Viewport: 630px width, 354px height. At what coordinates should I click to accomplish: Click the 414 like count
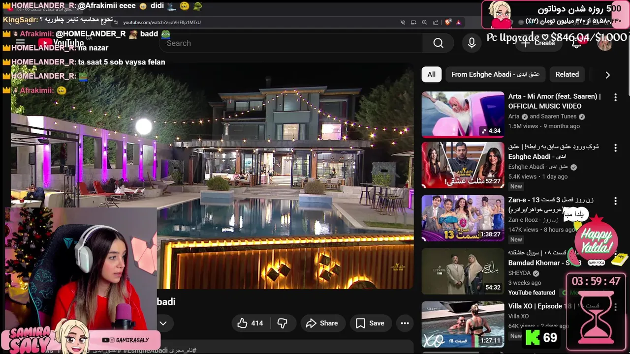(x=257, y=323)
